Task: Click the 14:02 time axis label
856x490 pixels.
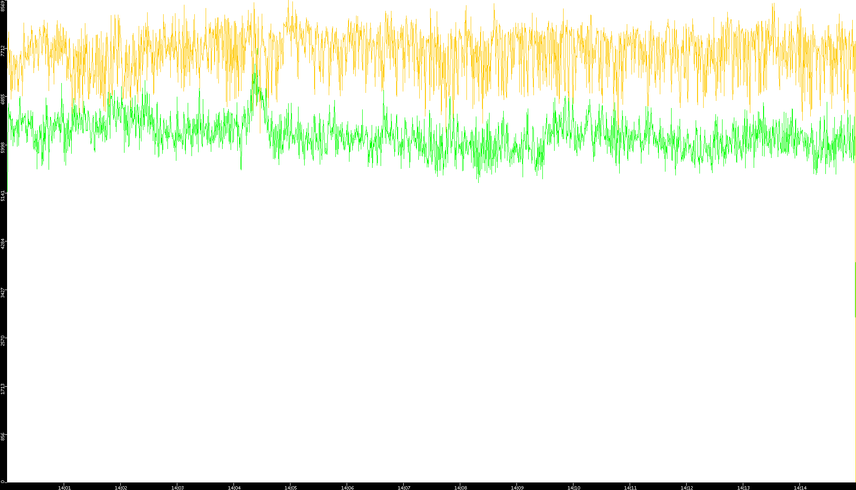Action: 121,488
